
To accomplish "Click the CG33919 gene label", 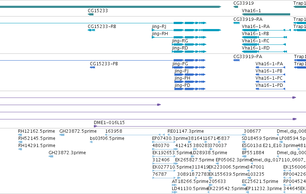I will point(243,3).
